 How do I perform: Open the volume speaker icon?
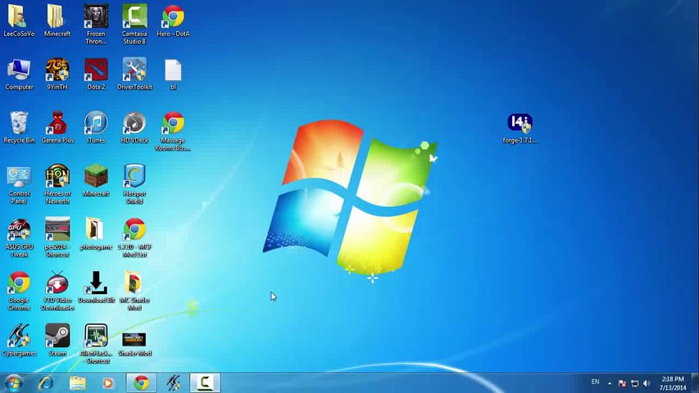(647, 383)
